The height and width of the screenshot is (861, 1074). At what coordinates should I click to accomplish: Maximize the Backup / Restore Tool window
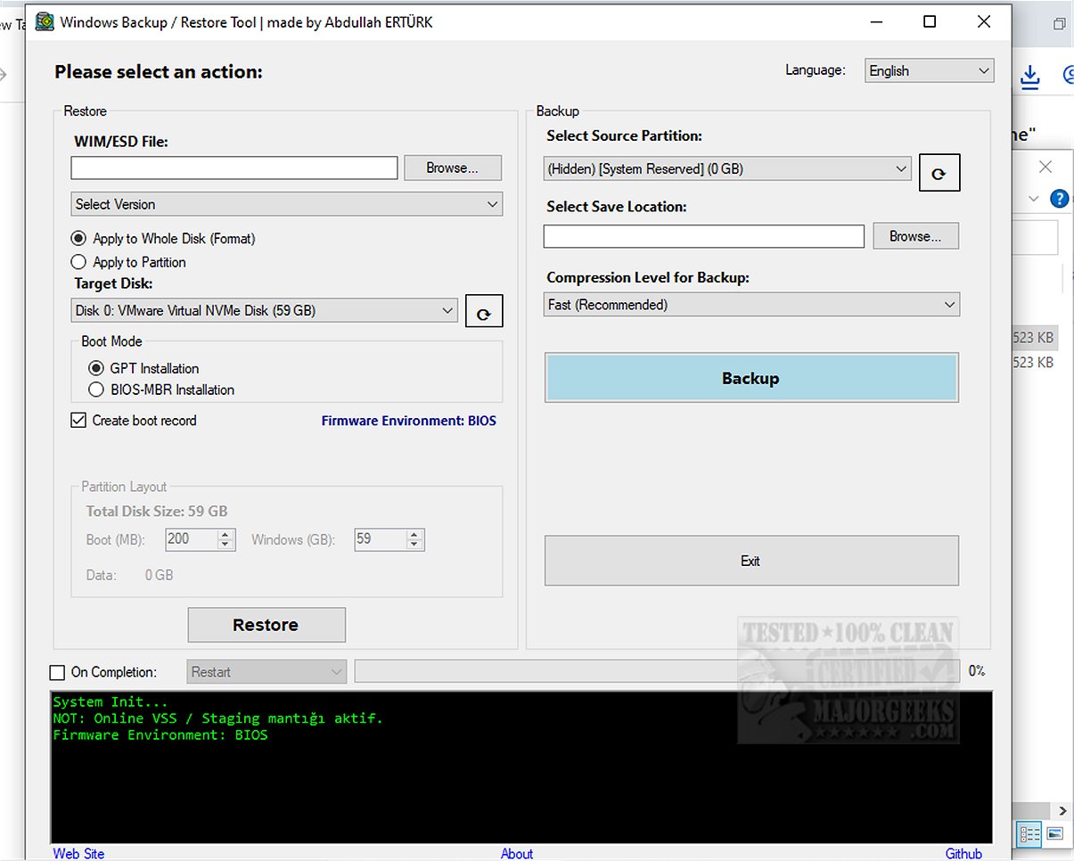click(x=930, y=21)
